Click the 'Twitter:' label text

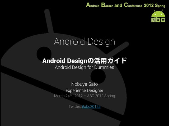click(75, 107)
